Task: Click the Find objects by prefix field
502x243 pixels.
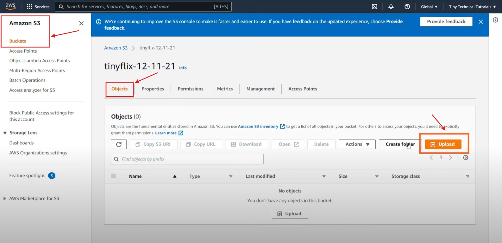Action: point(187,159)
